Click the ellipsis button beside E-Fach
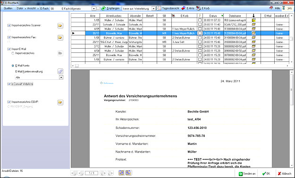This screenshot has height=178, width=295. pyautogui.click(x=98, y=8)
